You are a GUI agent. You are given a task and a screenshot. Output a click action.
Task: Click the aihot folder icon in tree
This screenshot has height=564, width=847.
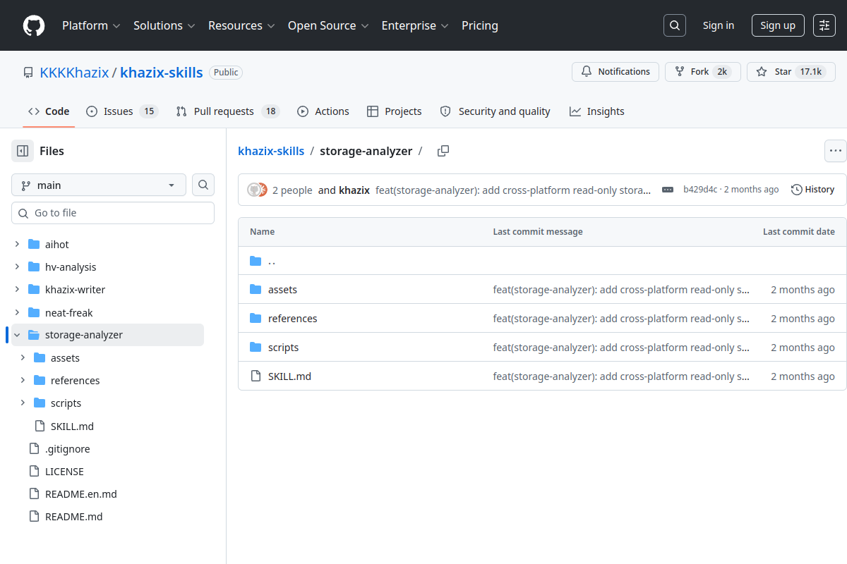tap(33, 245)
